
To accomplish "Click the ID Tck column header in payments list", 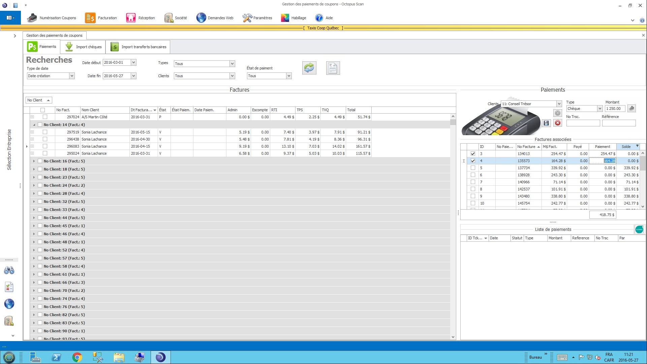I will pos(477,238).
